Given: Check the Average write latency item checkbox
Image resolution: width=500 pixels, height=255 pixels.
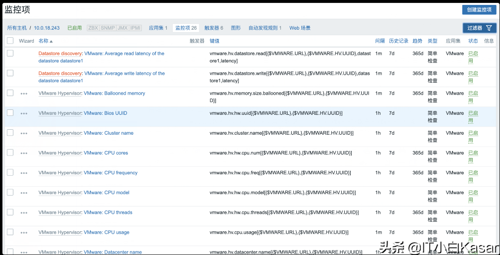Looking at the screenshot, I should [10, 73].
